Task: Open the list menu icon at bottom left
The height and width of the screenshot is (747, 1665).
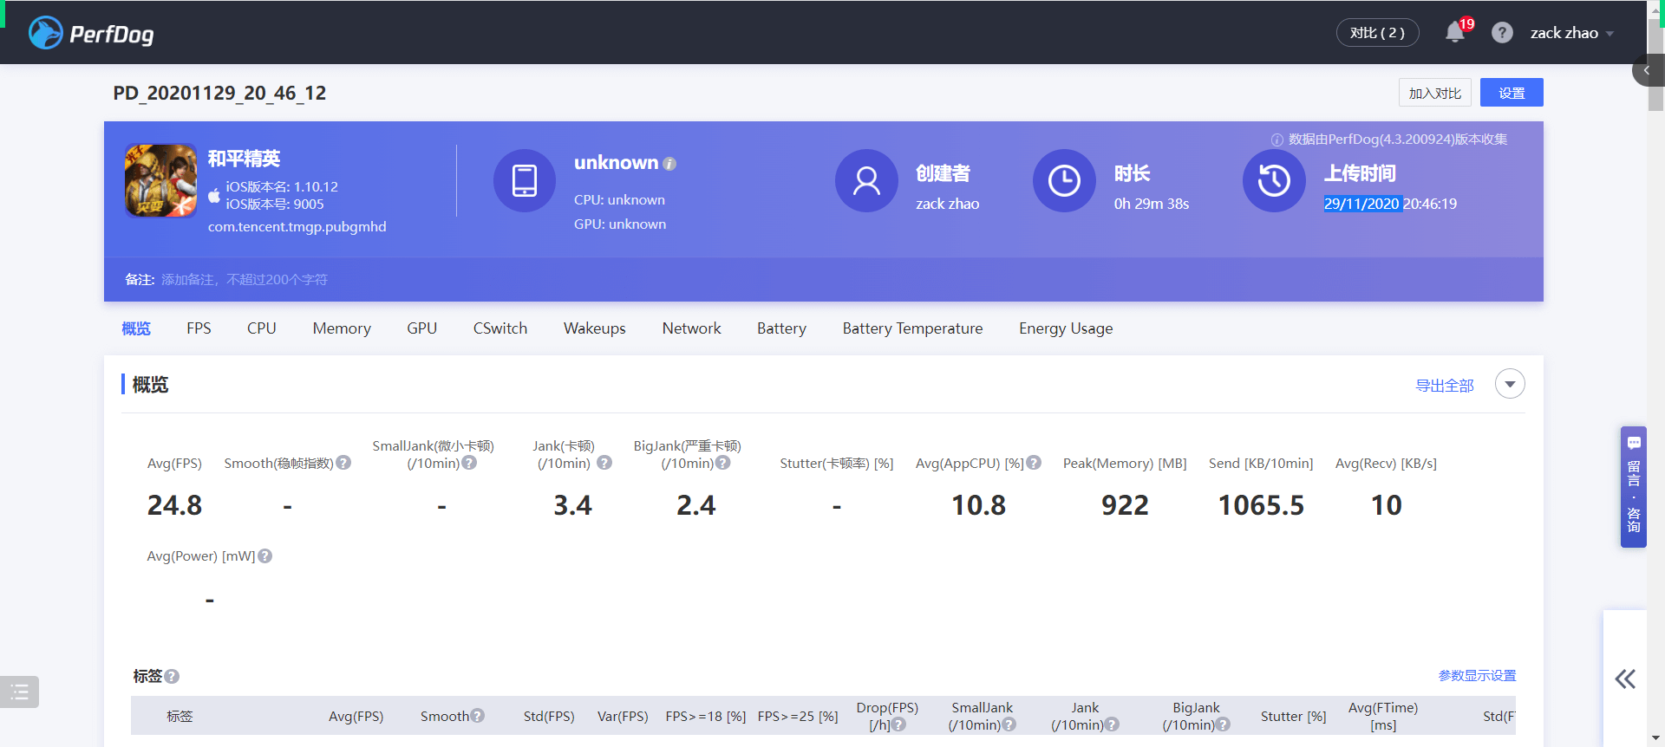Action: click(19, 692)
